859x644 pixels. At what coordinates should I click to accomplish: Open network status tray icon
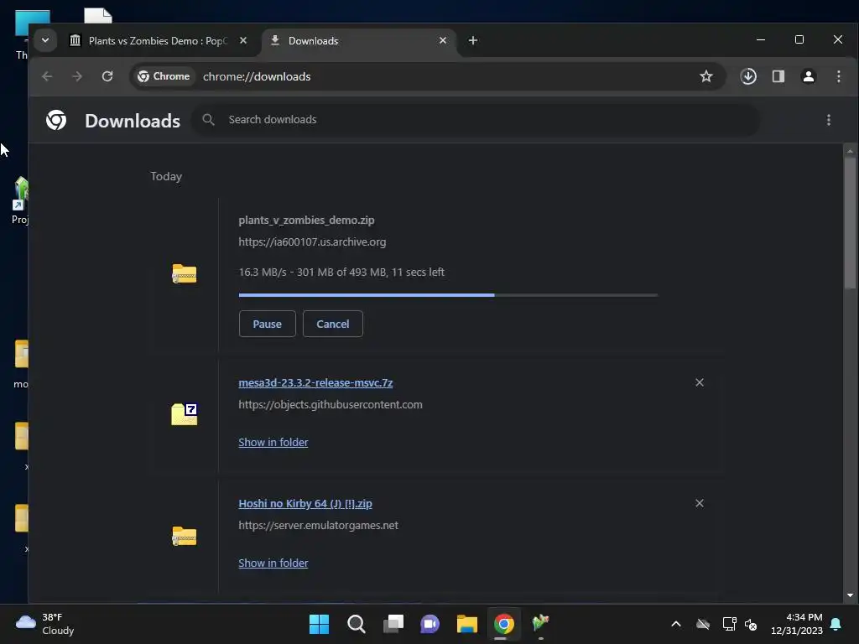click(729, 624)
